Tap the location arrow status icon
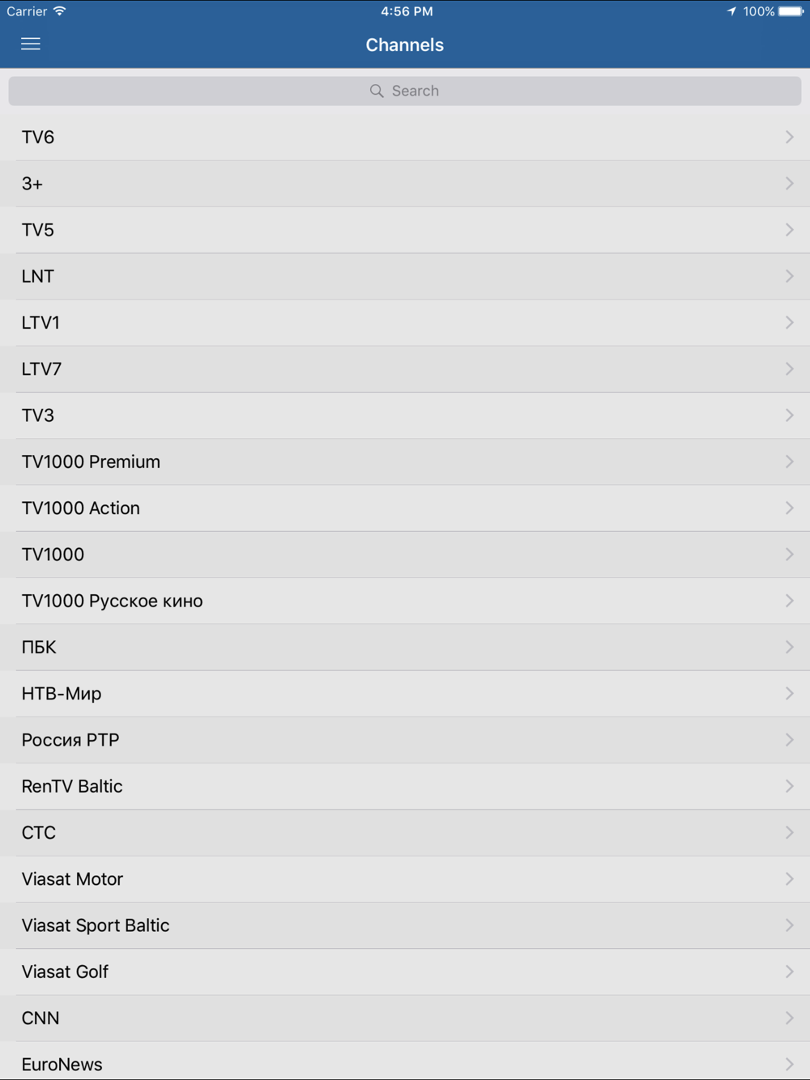Image resolution: width=810 pixels, height=1080 pixels. click(x=731, y=11)
